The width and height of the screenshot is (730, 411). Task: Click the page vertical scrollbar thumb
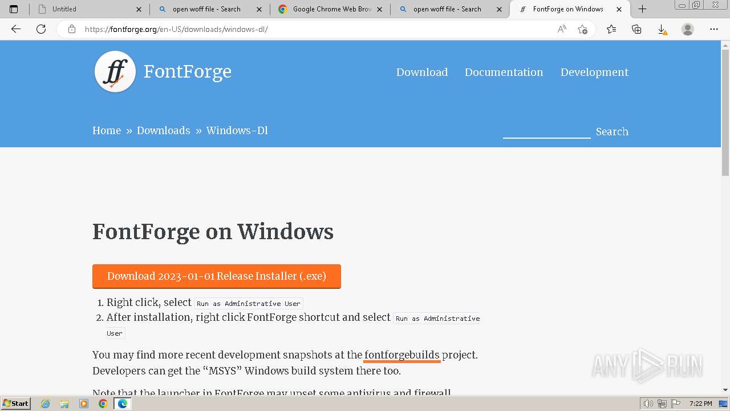[725, 112]
